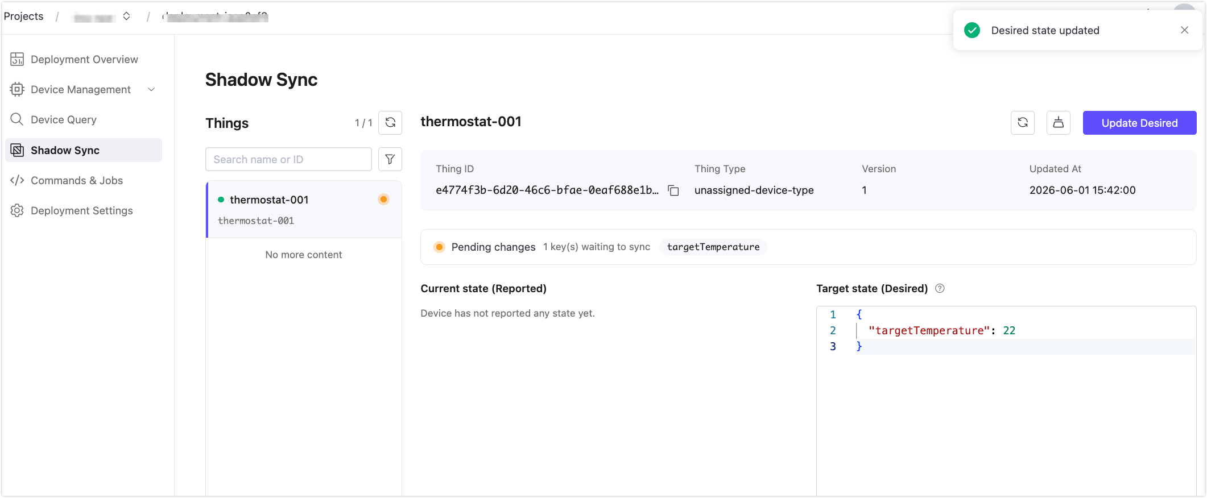This screenshot has width=1207, height=498.
Task: Click the Shadow Sync sidebar icon
Action: [x=17, y=150]
